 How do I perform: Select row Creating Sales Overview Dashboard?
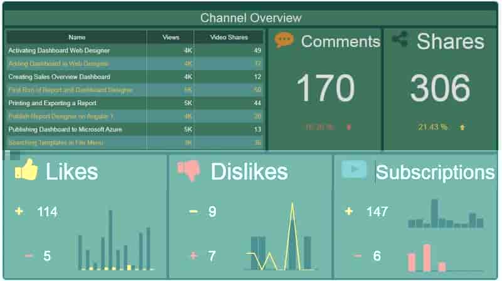tap(135, 76)
